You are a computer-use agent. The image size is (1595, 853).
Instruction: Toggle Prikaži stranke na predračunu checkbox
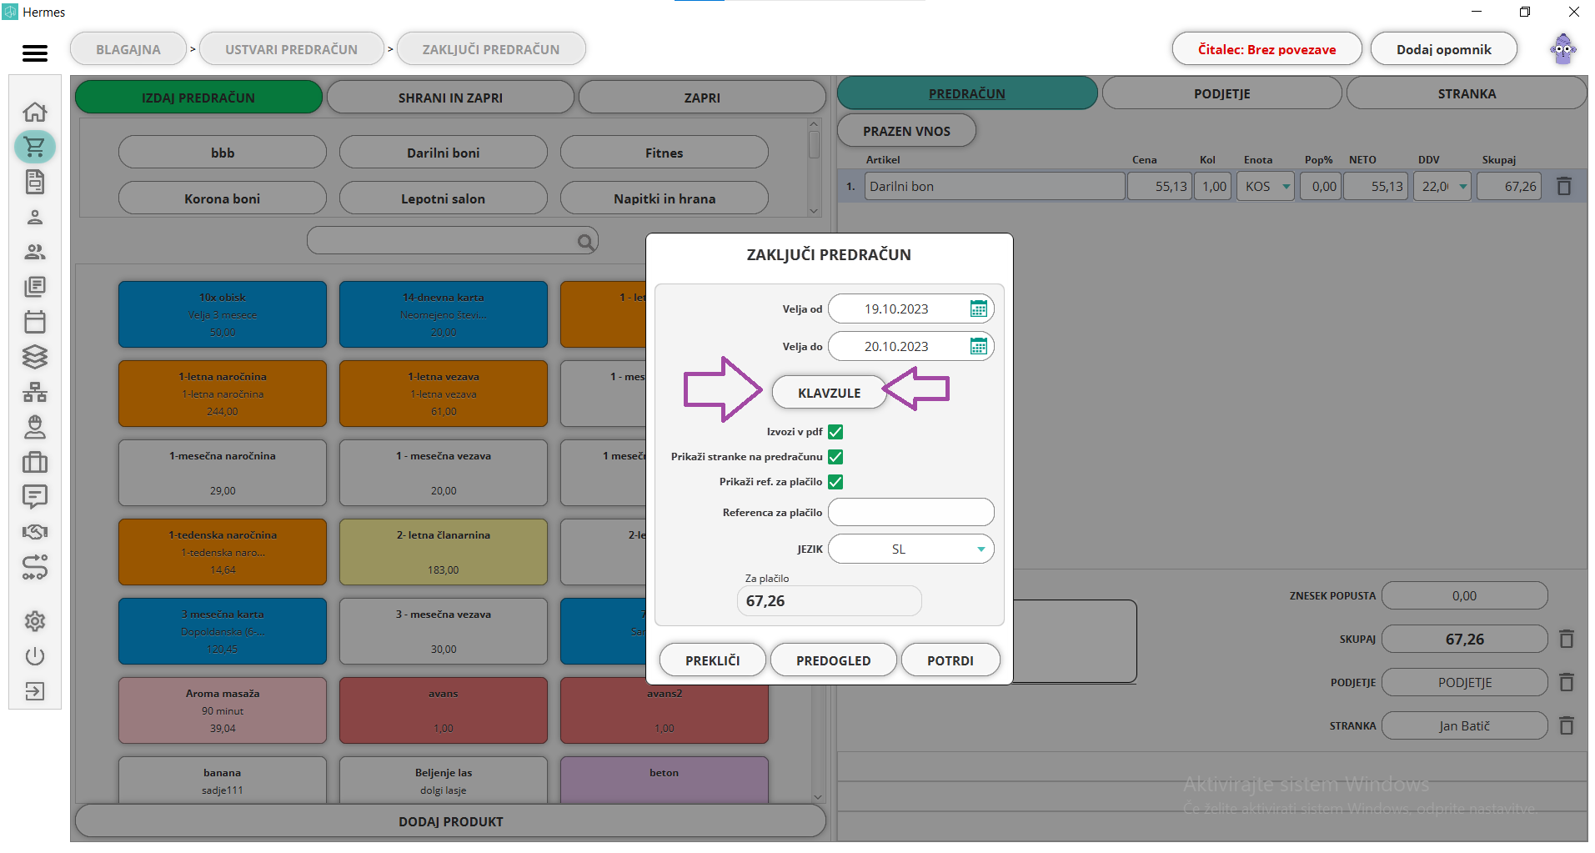835,457
